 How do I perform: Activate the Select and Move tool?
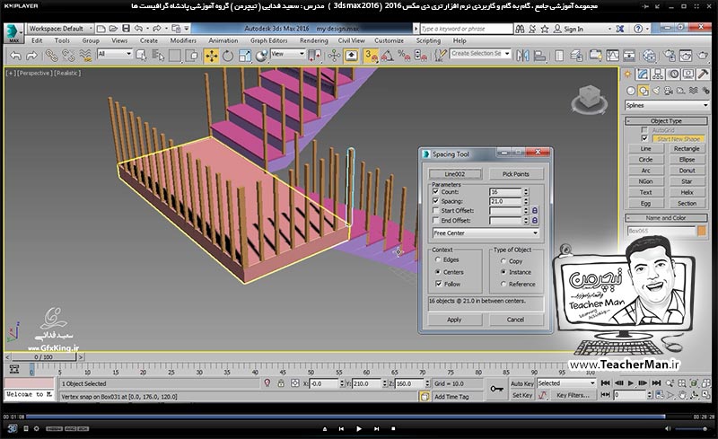(211, 56)
